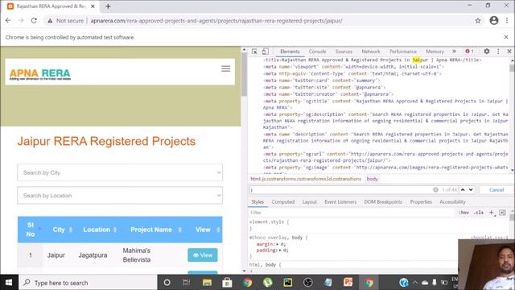This screenshot has height=290, width=515.
Task: Open the Chrome three-dot menu
Action: coord(507,20)
